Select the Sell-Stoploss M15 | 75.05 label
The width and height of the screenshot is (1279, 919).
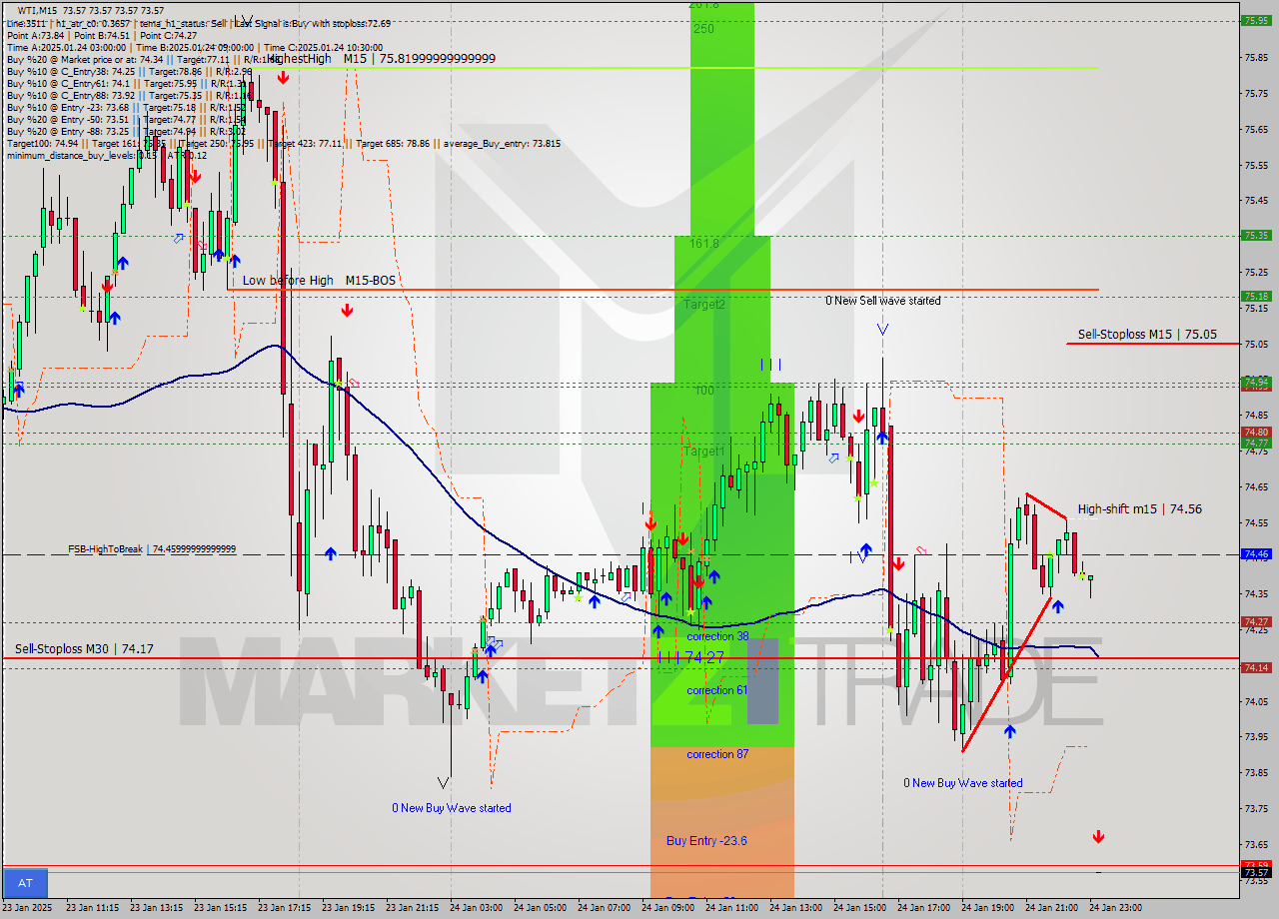pos(1147,335)
